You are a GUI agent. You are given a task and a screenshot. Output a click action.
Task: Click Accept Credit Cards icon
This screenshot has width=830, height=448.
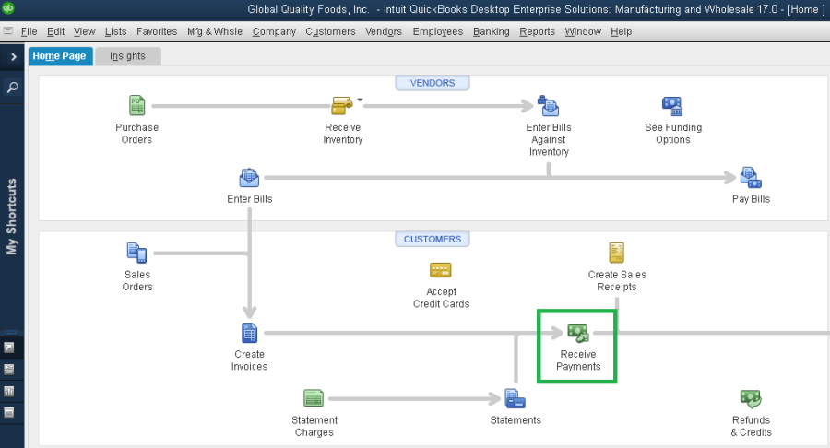(441, 270)
